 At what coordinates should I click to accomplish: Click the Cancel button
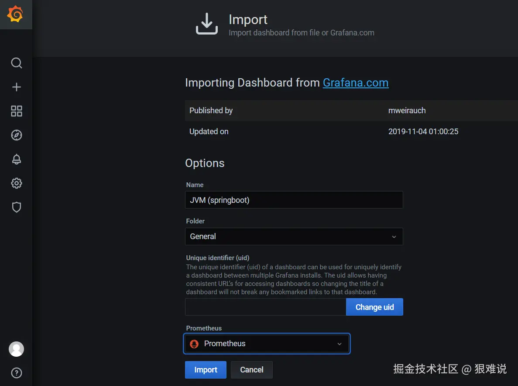pos(252,370)
